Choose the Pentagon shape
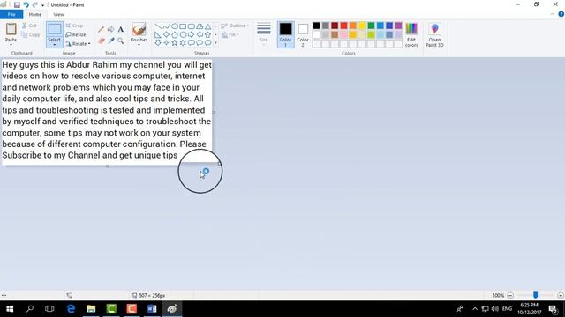Screen dimensions: 565x317 [175, 34]
